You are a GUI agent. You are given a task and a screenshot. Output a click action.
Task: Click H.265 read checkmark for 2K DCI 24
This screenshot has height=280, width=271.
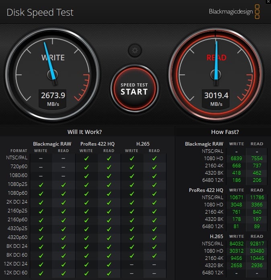(154, 203)
